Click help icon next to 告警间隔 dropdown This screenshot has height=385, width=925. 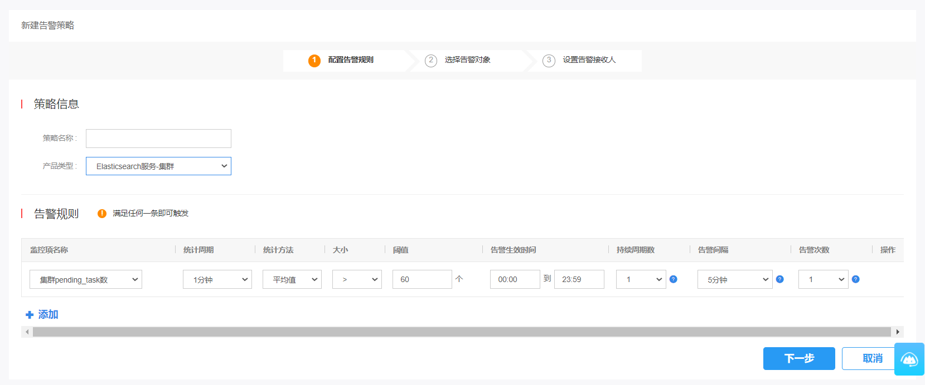click(779, 279)
